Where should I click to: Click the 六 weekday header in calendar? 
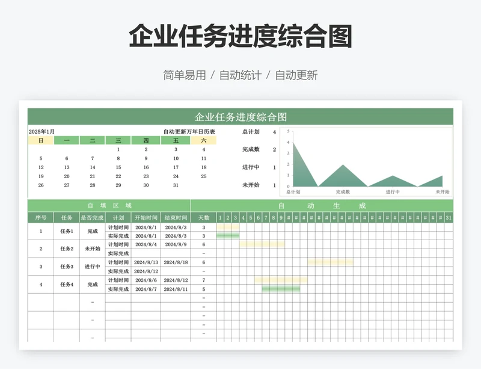(204, 140)
